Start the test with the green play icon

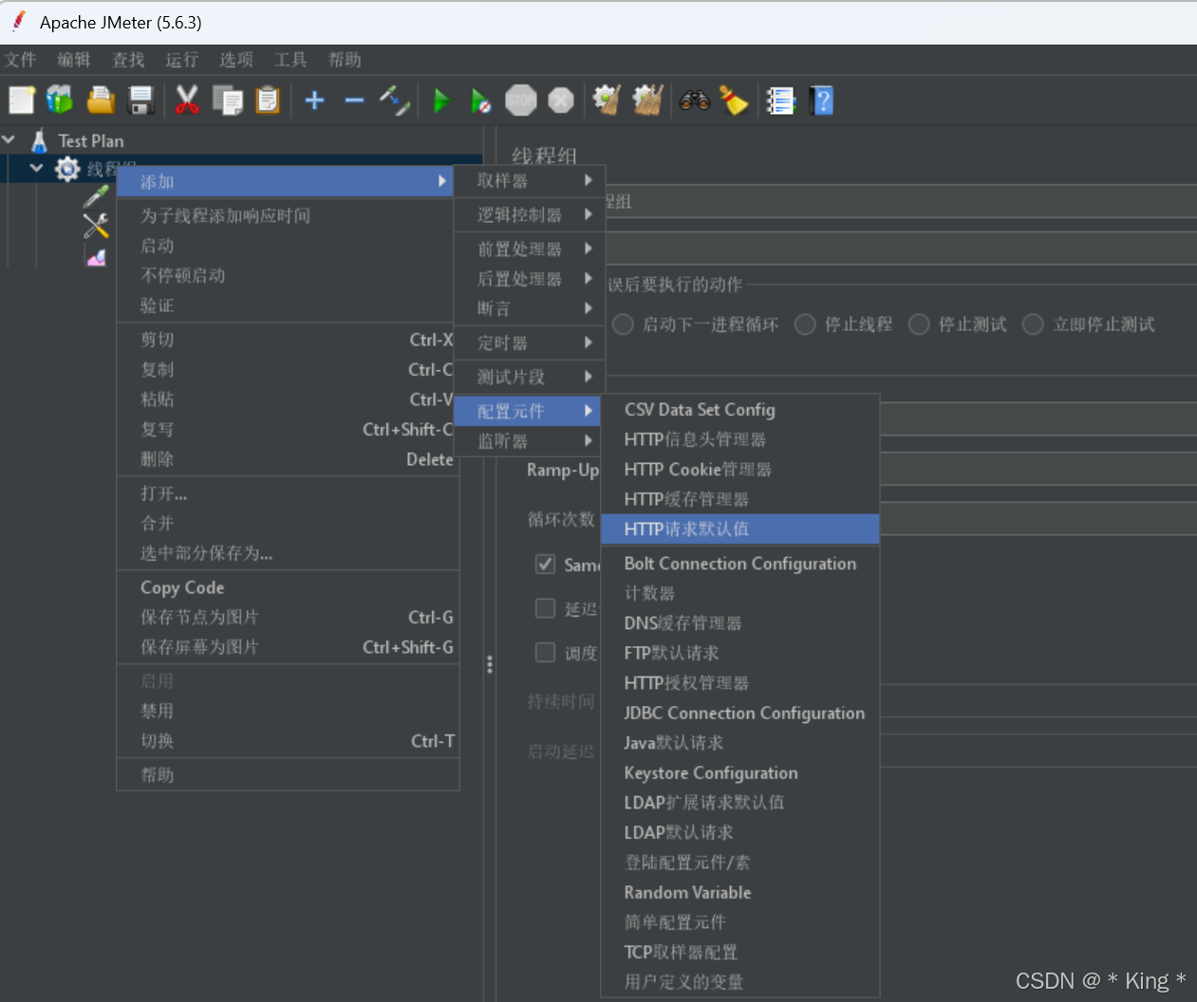pos(440,100)
